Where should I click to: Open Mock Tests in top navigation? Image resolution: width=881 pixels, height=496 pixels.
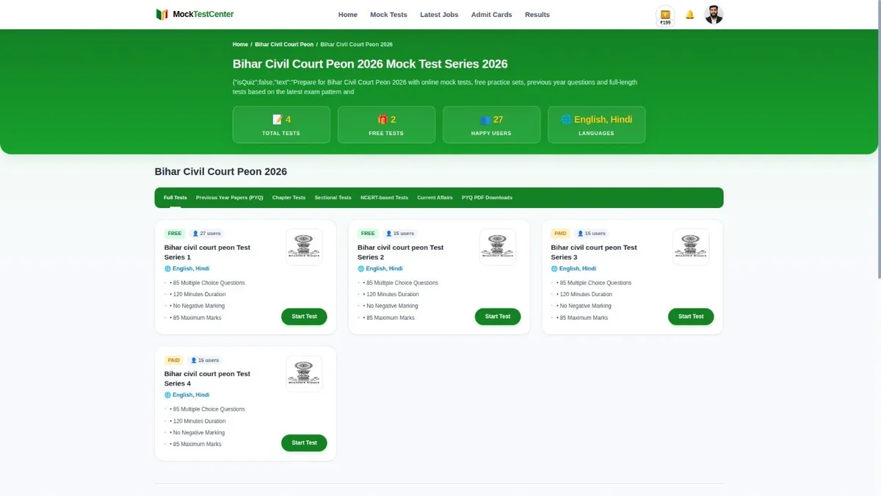tap(388, 15)
